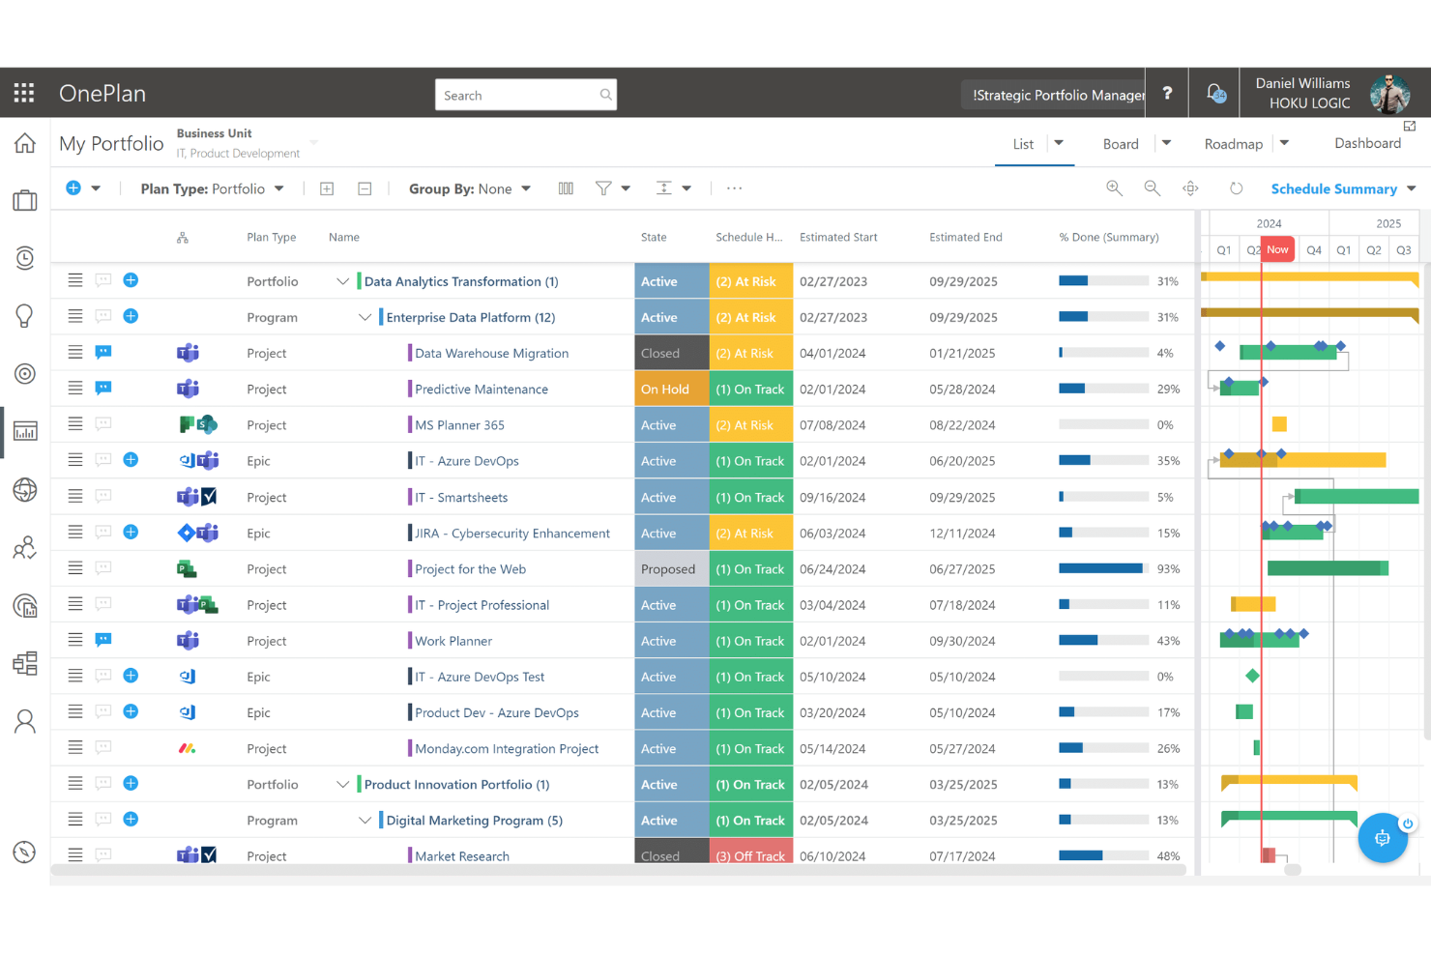
Task: Switch to the List tab
Action: 1023,144
